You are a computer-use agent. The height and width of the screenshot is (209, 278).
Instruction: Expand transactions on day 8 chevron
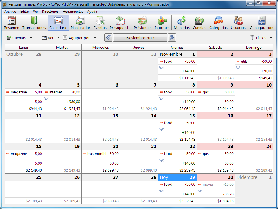[x=161, y=98]
